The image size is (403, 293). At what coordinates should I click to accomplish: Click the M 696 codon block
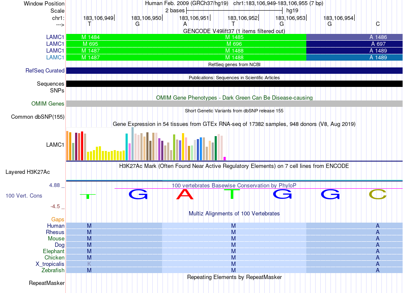click(234, 44)
